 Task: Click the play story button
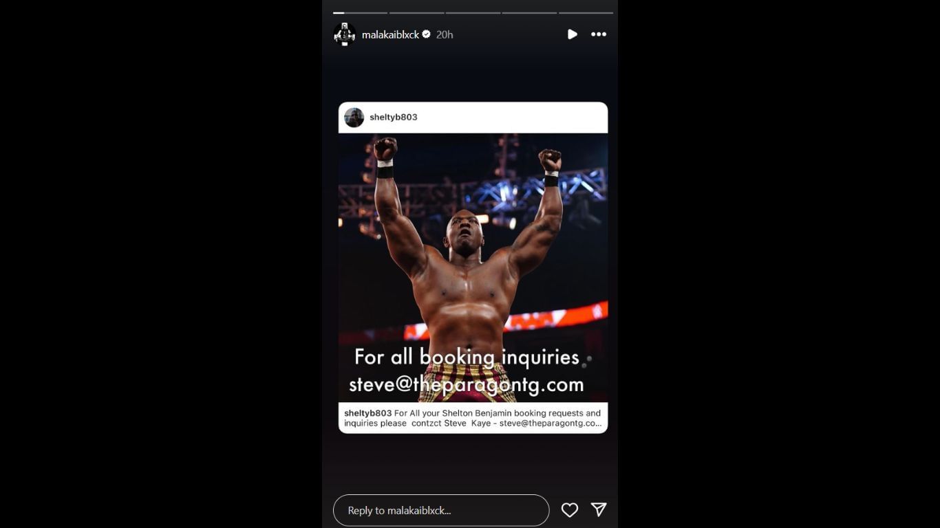(x=572, y=34)
